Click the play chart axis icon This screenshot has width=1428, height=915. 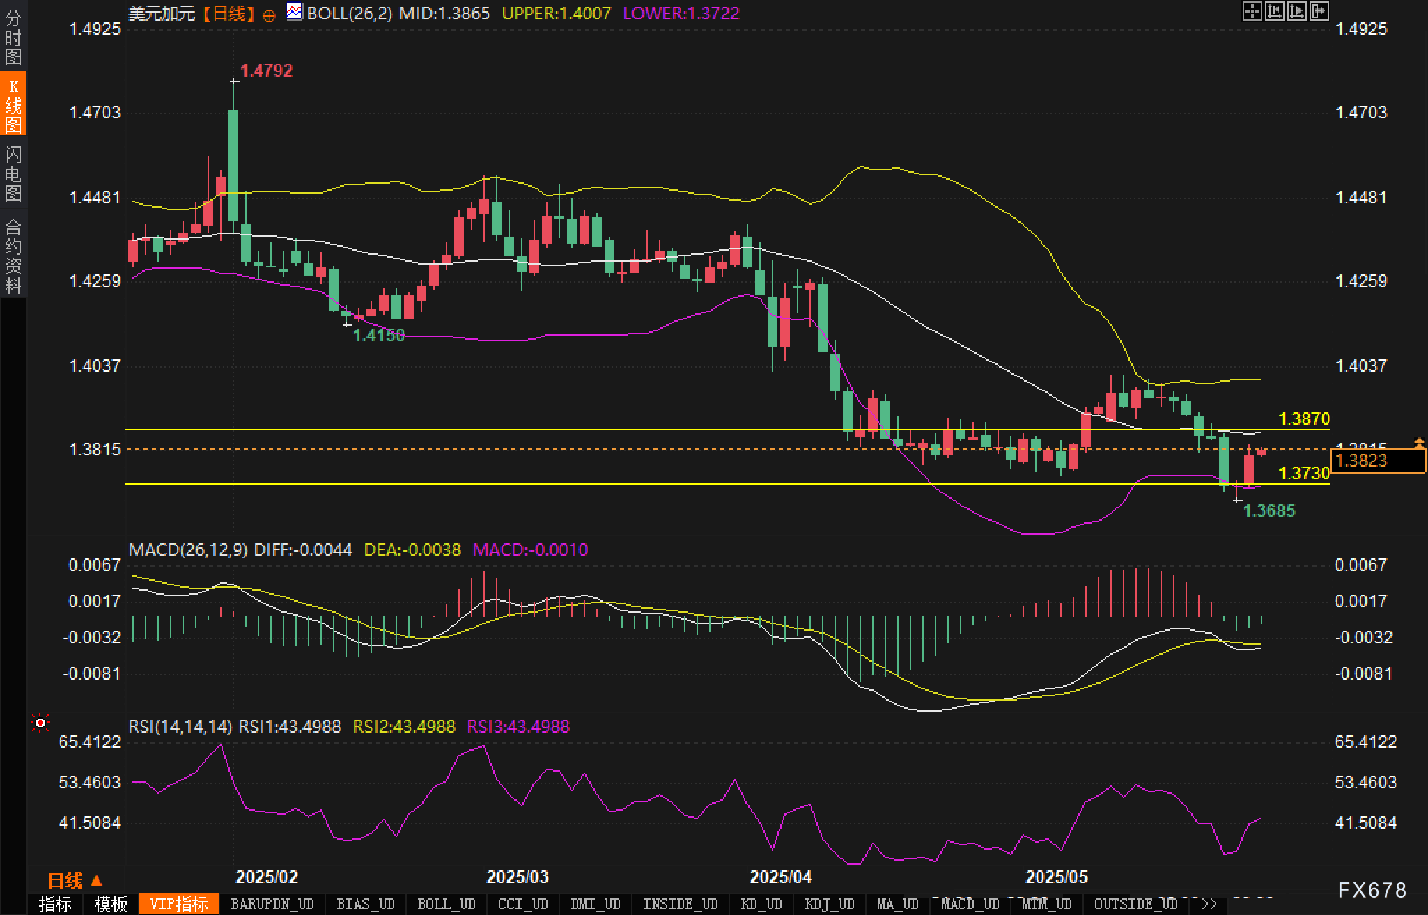click(1297, 11)
